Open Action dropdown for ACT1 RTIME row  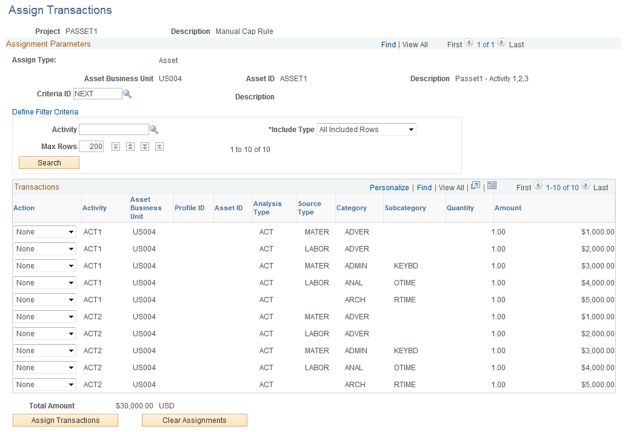point(44,300)
